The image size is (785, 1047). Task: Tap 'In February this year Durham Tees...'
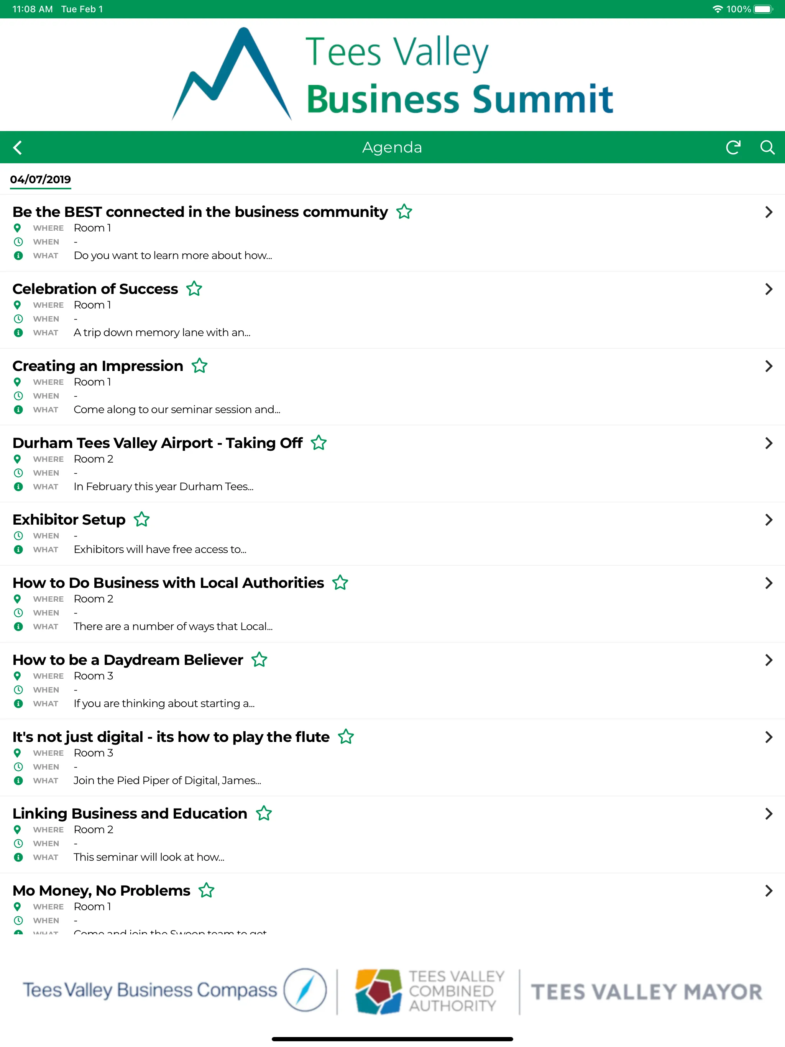click(x=163, y=487)
